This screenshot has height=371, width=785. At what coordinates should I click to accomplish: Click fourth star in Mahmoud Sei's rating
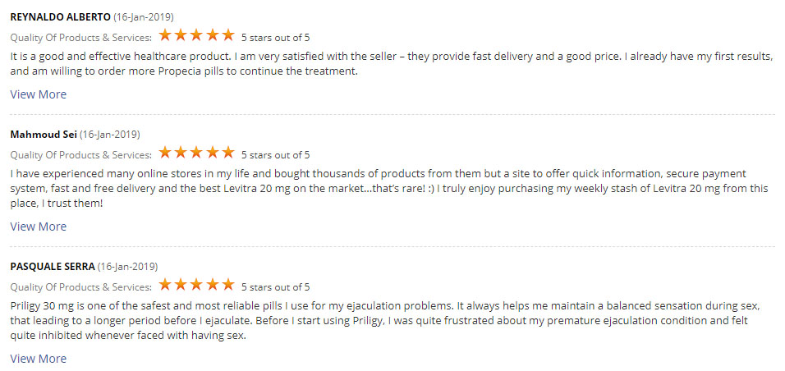tap(212, 153)
